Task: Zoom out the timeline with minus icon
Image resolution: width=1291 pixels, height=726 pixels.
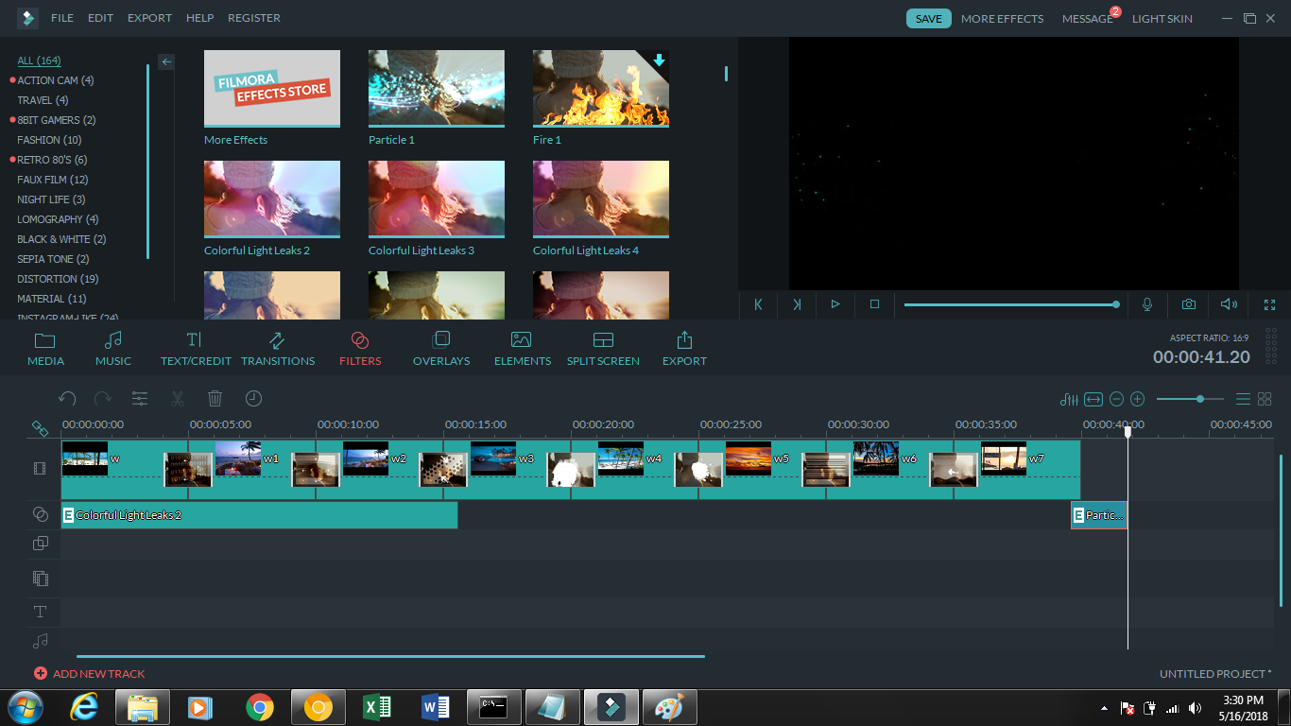Action: [1116, 400]
